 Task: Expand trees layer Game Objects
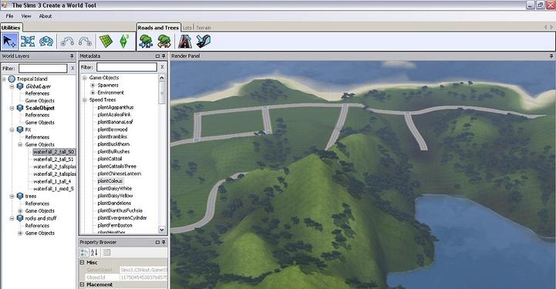point(20,211)
